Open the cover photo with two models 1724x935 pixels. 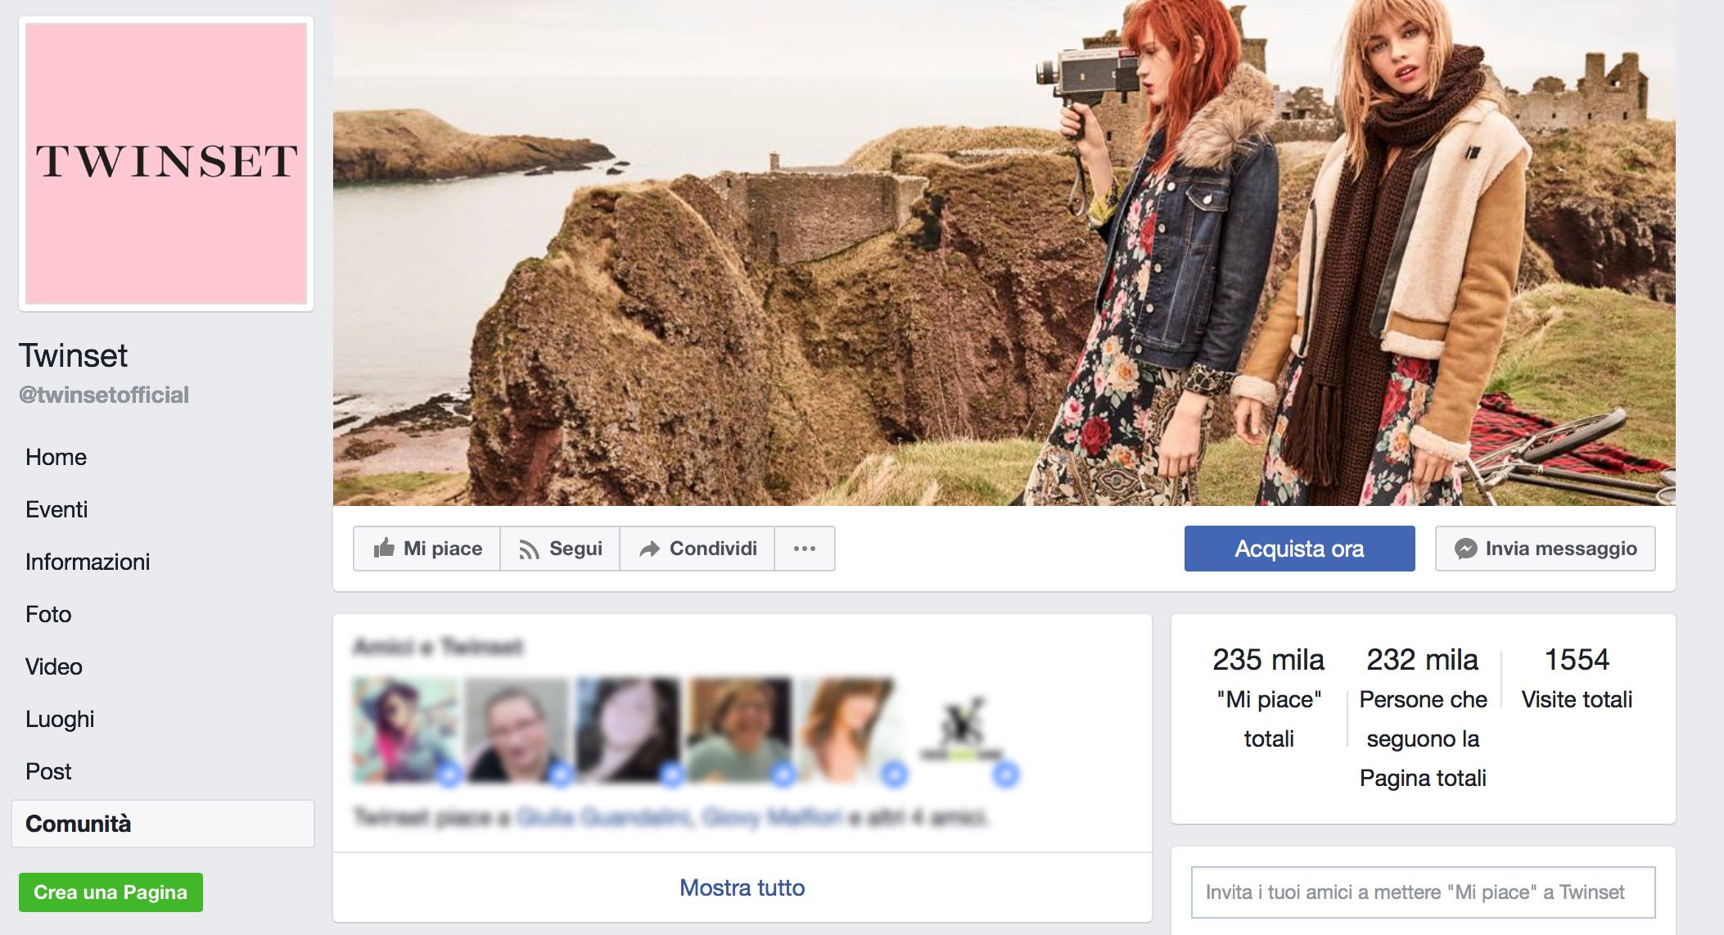pyautogui.click(x=1004, y=252)
